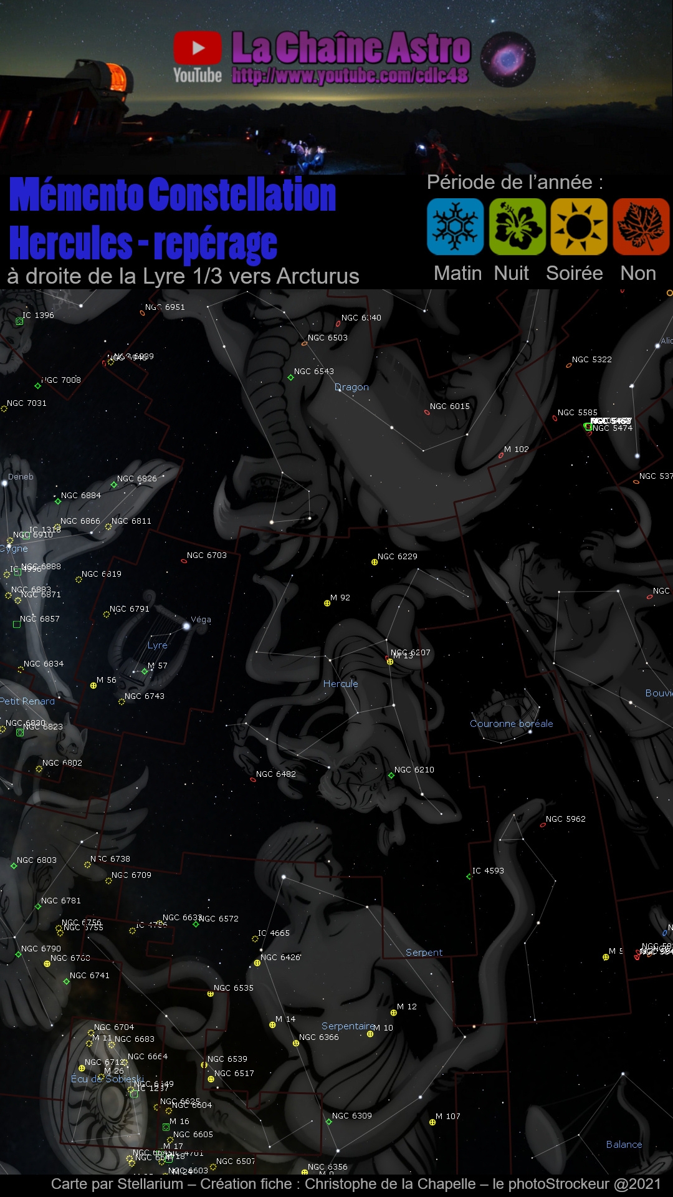The width and height of the screenshot is (673, 1197).
Task: Click the M 12 cluster marker
Action: click(x=393, y=1012)
